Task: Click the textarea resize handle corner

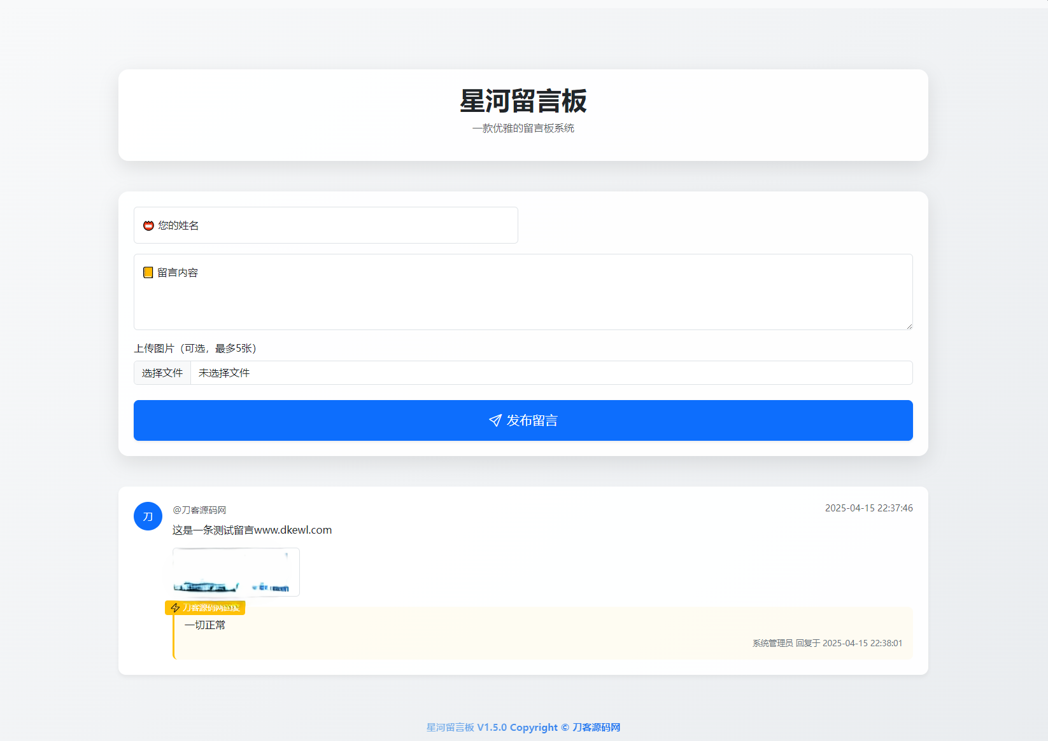Action: coord(909,326)
